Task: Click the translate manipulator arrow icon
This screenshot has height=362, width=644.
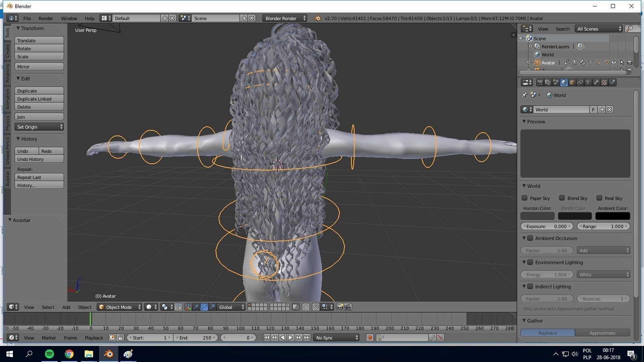Action: 196,307
